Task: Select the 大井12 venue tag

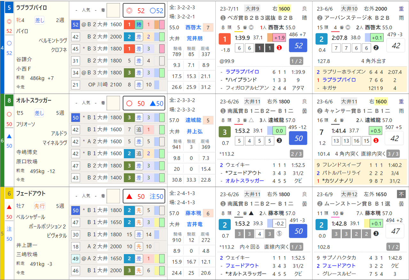Action: (x=349, y=194)
